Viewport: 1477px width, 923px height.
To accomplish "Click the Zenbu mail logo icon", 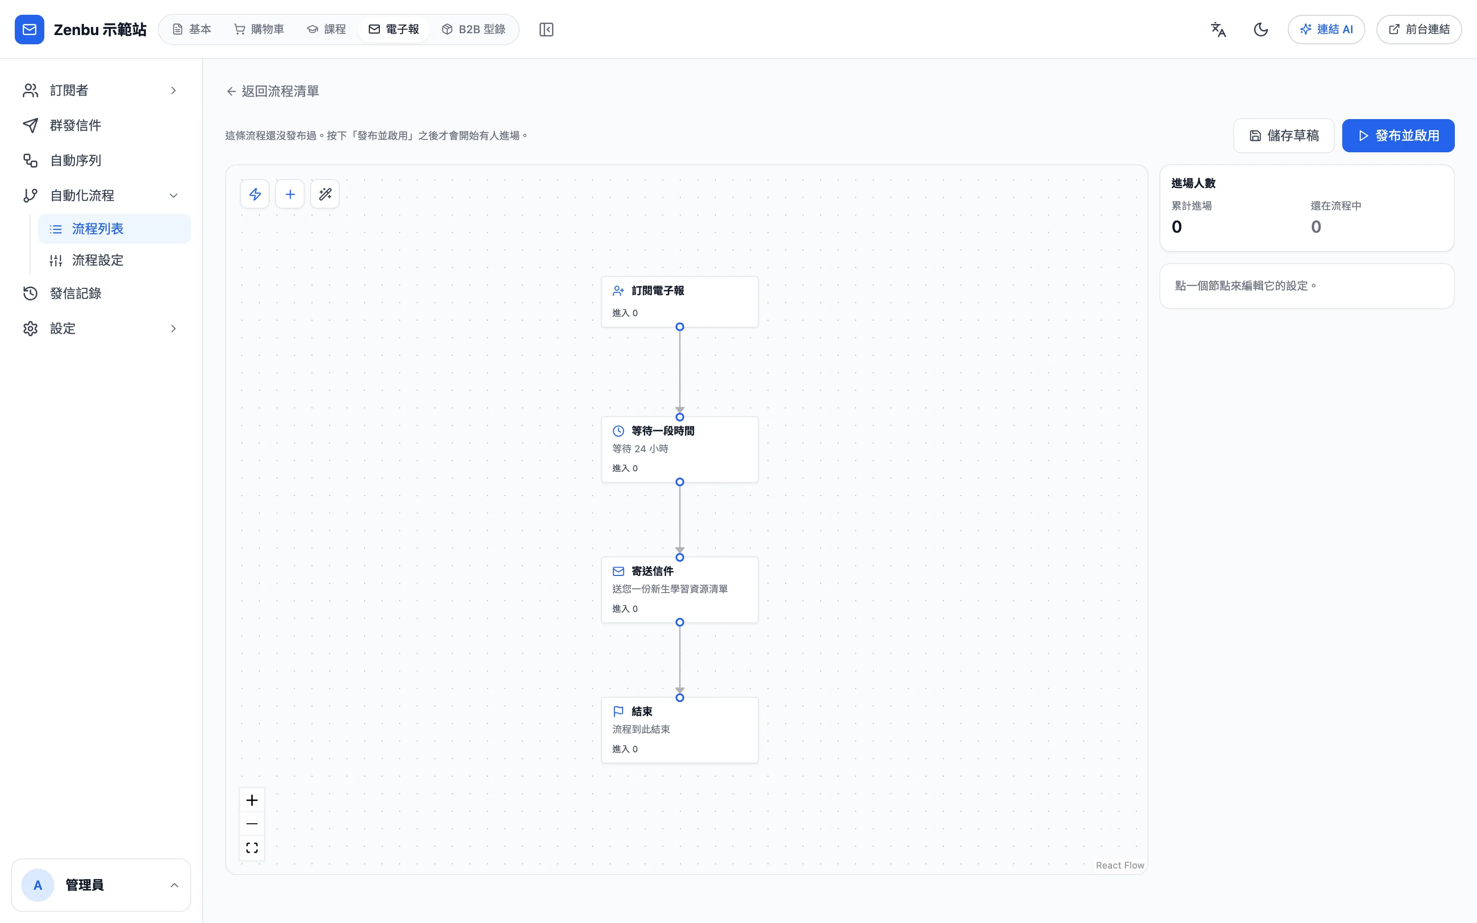I will [29, 29].
